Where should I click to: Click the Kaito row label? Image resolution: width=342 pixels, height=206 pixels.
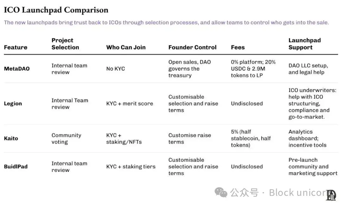click(11, 138)
